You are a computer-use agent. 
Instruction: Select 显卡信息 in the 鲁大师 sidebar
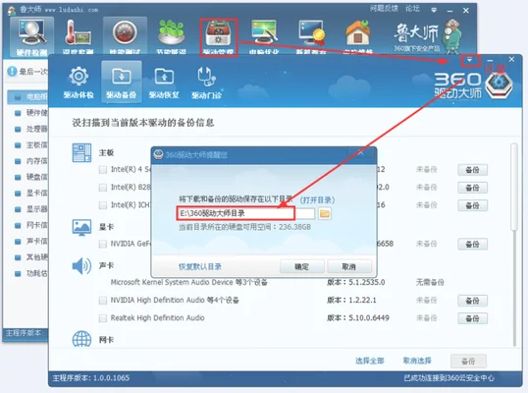coord(31,193)
